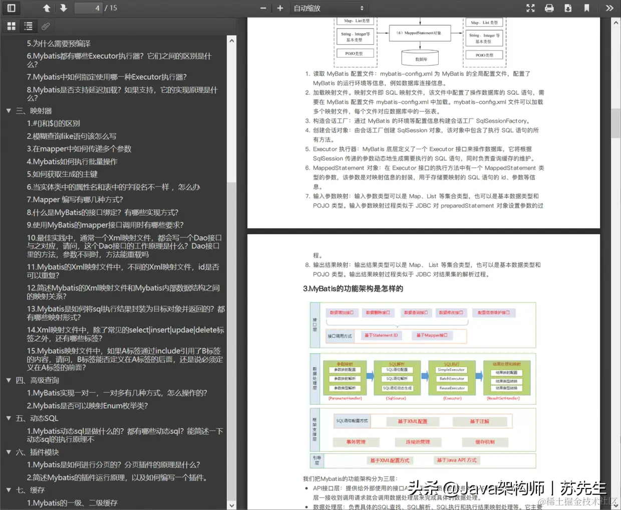
Task: Click the page number field showing 4
Action: tap(88, 8)
